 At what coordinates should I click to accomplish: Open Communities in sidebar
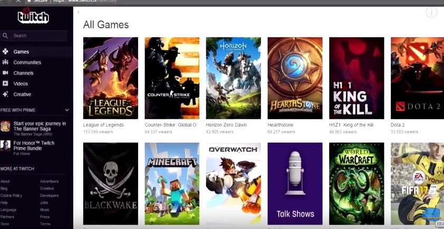[27, 63]
